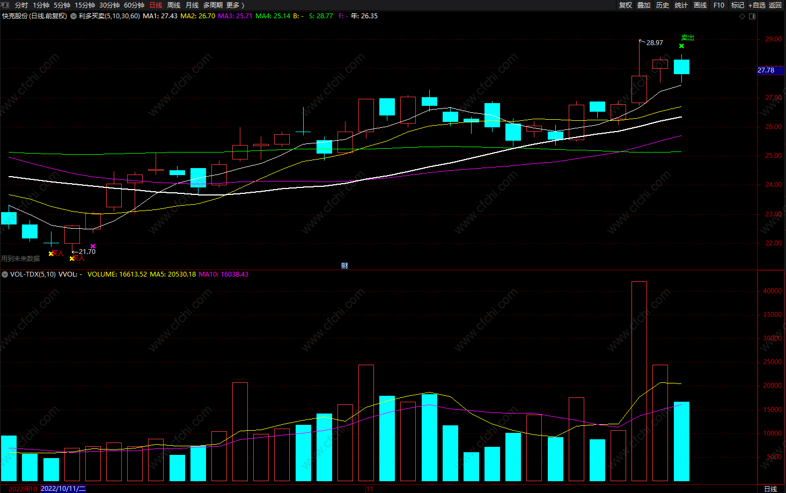Click the 21.70 low price label

(87, 251)
